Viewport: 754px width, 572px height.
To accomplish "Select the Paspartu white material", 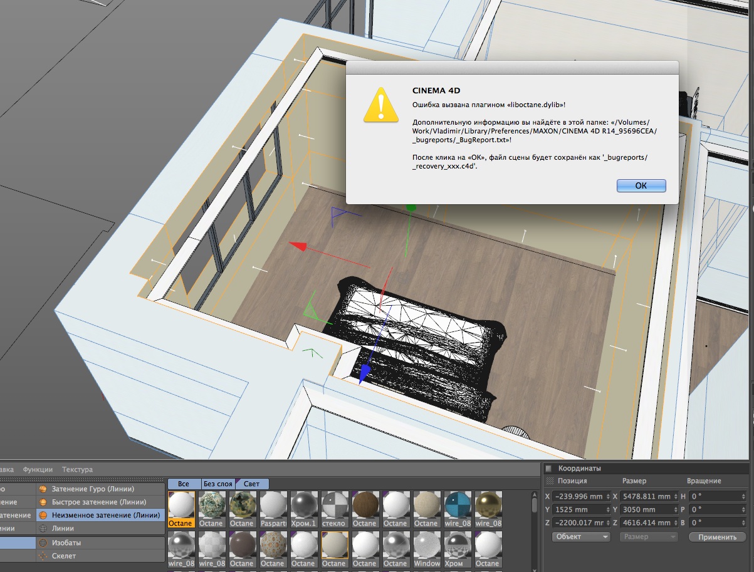I will pos(273,509).
